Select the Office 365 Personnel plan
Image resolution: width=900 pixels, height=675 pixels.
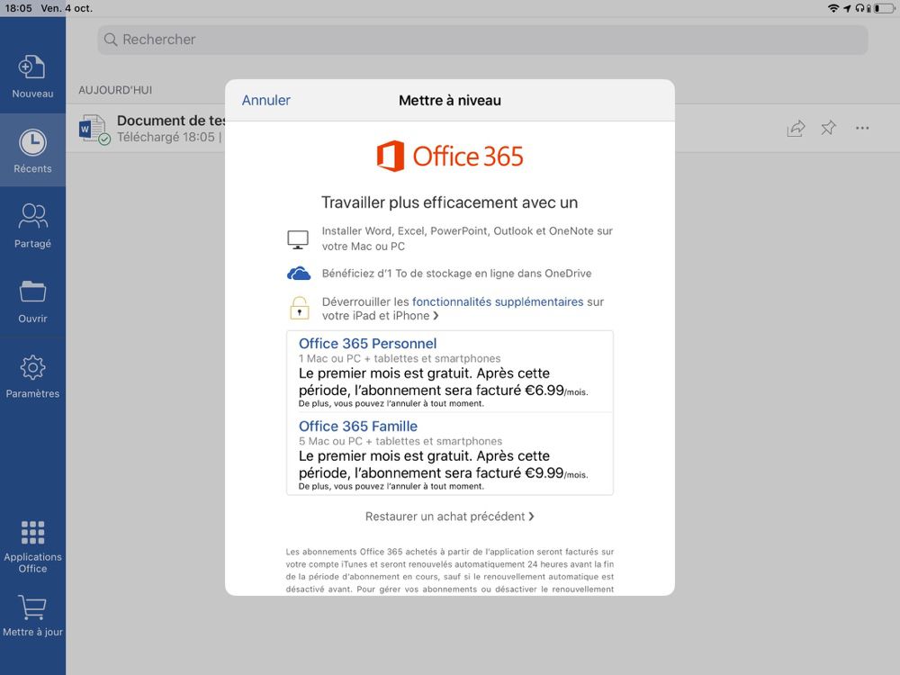coord(450,372)
